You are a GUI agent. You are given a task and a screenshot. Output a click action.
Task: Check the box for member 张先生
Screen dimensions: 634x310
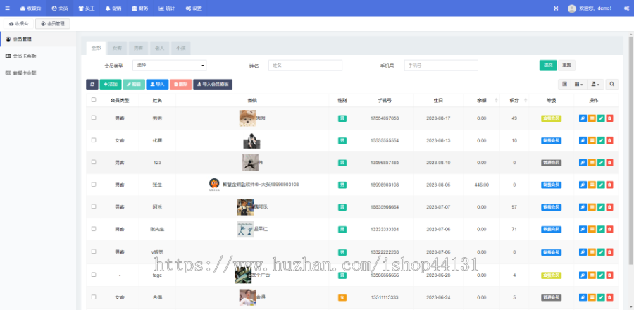click(x=94, y=228)
